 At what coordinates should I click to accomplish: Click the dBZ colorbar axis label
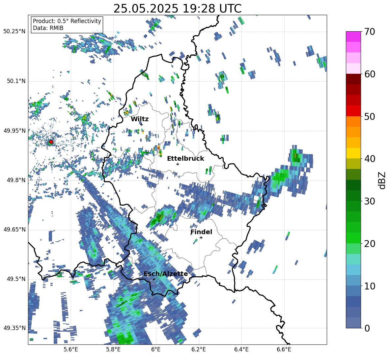pos(382,180)
